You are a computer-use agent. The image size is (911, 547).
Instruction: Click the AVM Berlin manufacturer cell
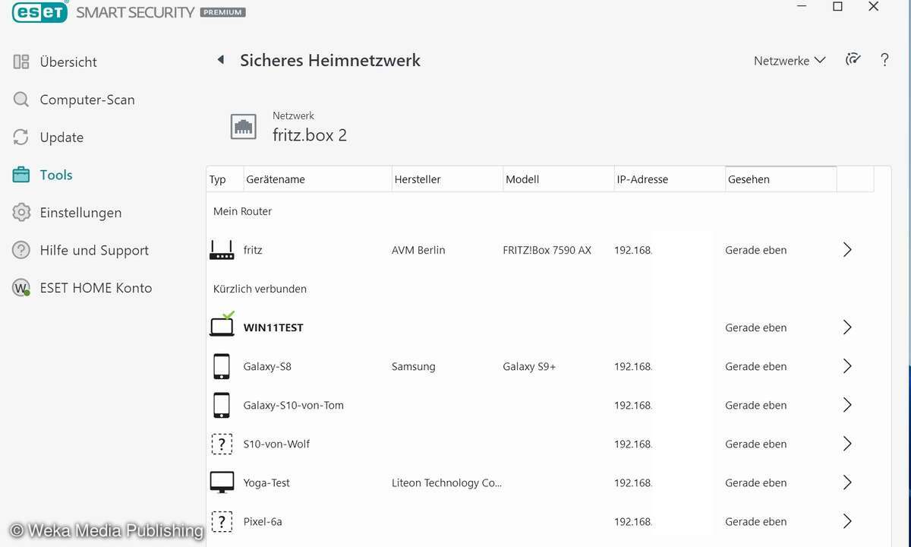tap(418, 250)
